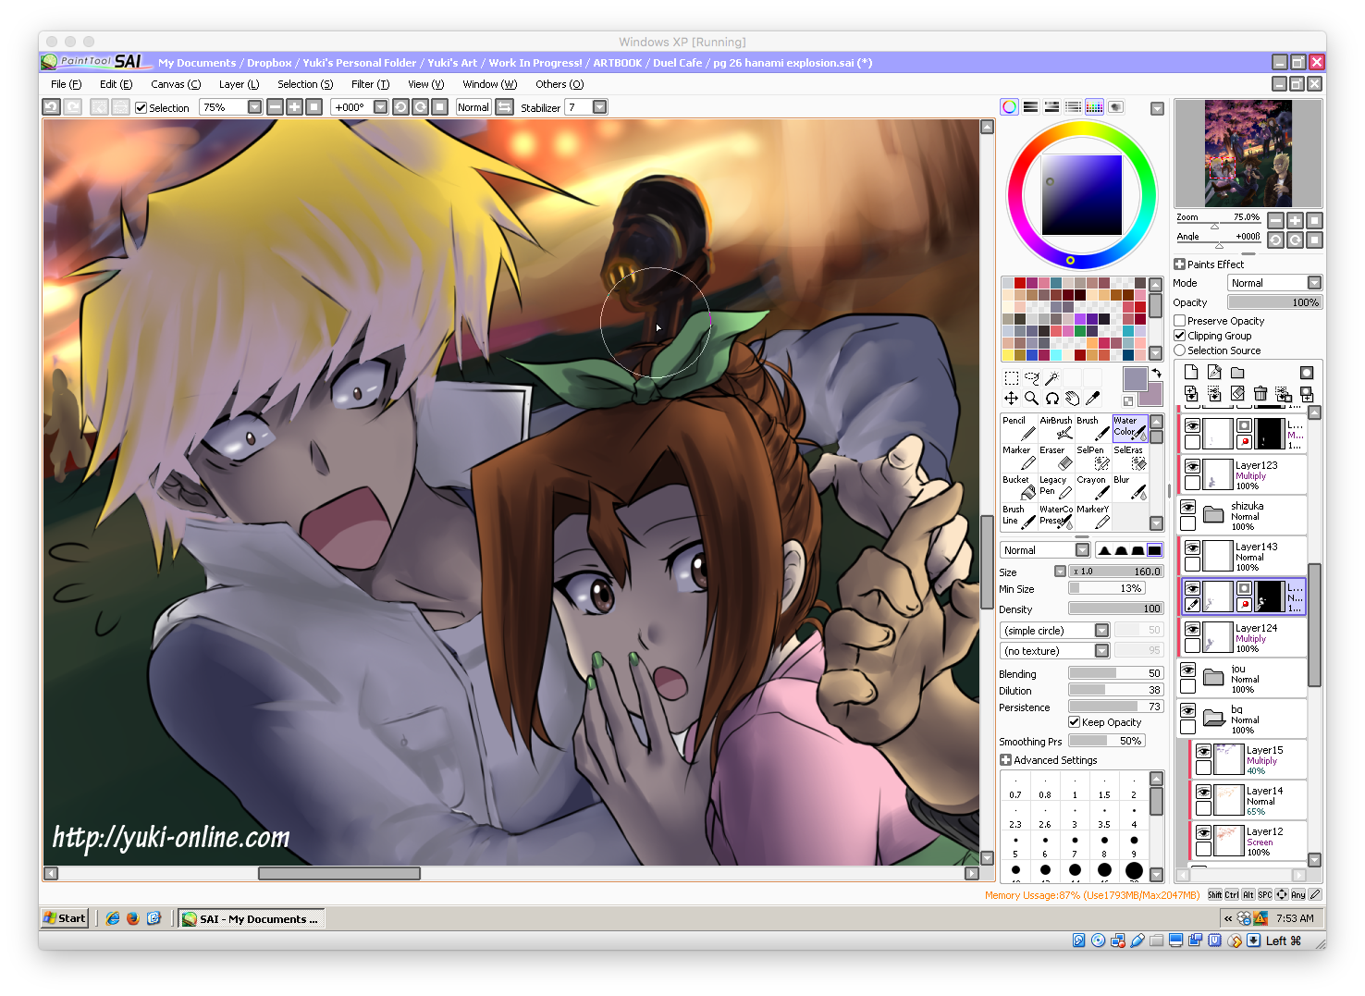Hide Layer123 with its eye icon
Viewport: 1365px width, 996px height.
pos(1193,466)
